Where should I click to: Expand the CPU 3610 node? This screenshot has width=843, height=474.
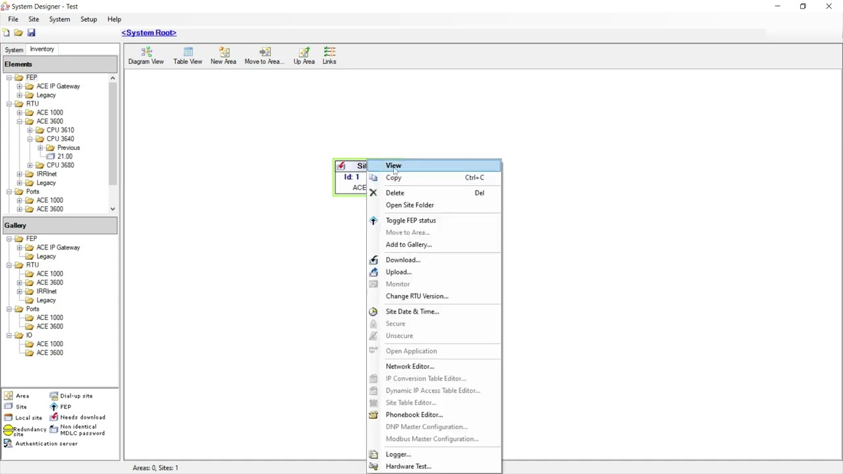[30, 130]
